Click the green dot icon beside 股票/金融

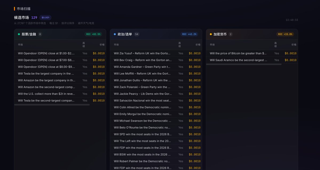point(19,34)
